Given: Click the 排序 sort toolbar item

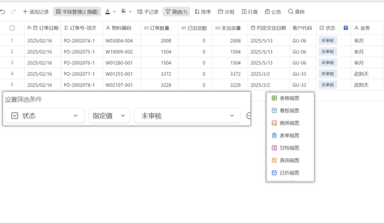Looking at the screenshot, I should tap(203, 12).
